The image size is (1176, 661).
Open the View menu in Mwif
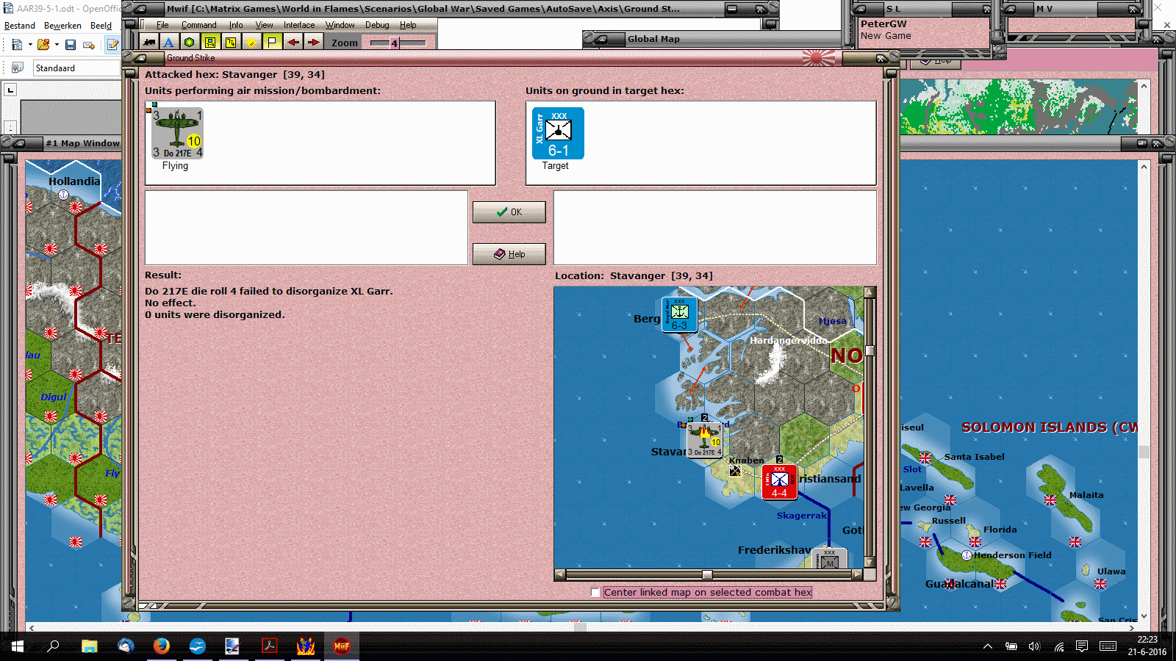point(264,25)
